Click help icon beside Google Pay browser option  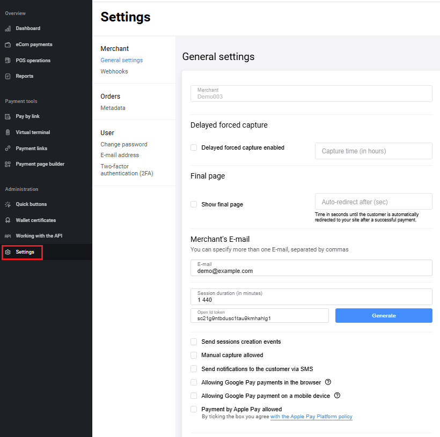click(328, 382)
